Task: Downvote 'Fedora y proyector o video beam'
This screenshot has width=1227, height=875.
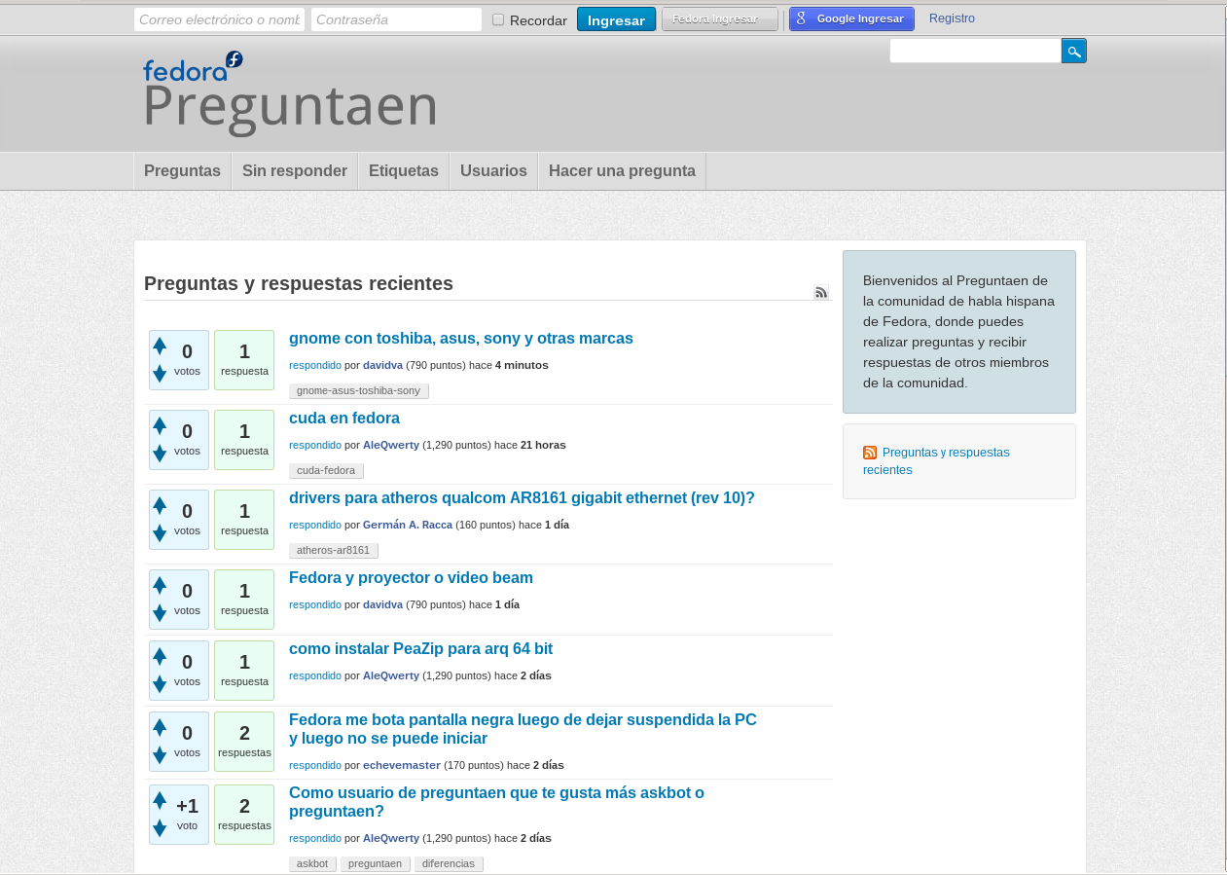Action: (x=160, y=613)
